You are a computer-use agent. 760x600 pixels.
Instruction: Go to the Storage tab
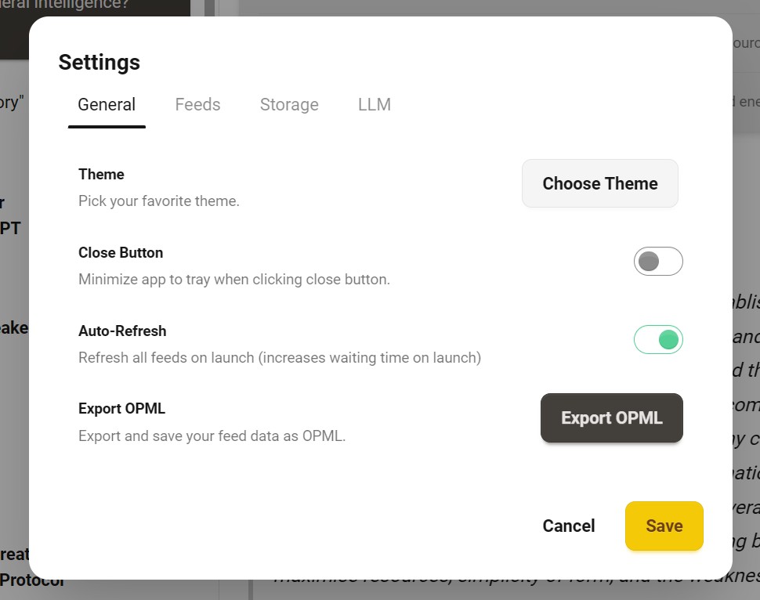pyautogui.click(x=289, y=105)
